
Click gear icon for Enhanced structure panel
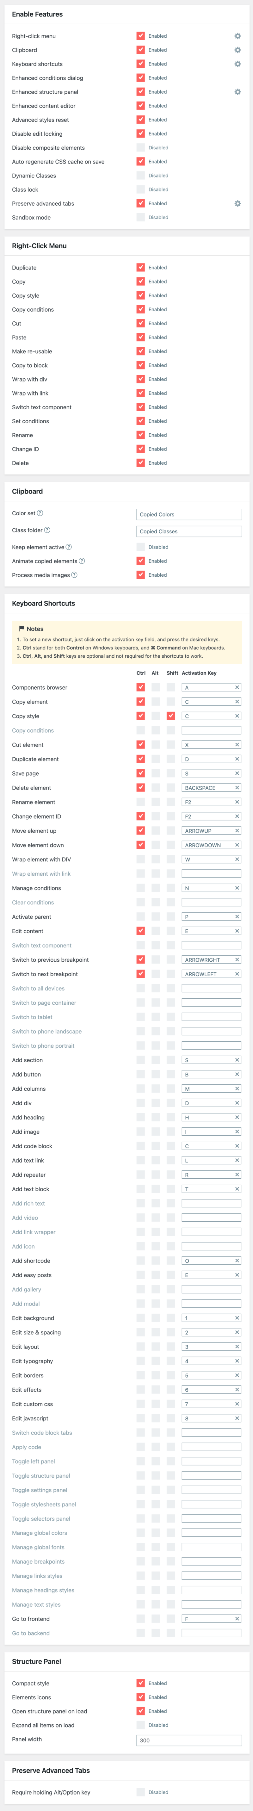point(238,92)
